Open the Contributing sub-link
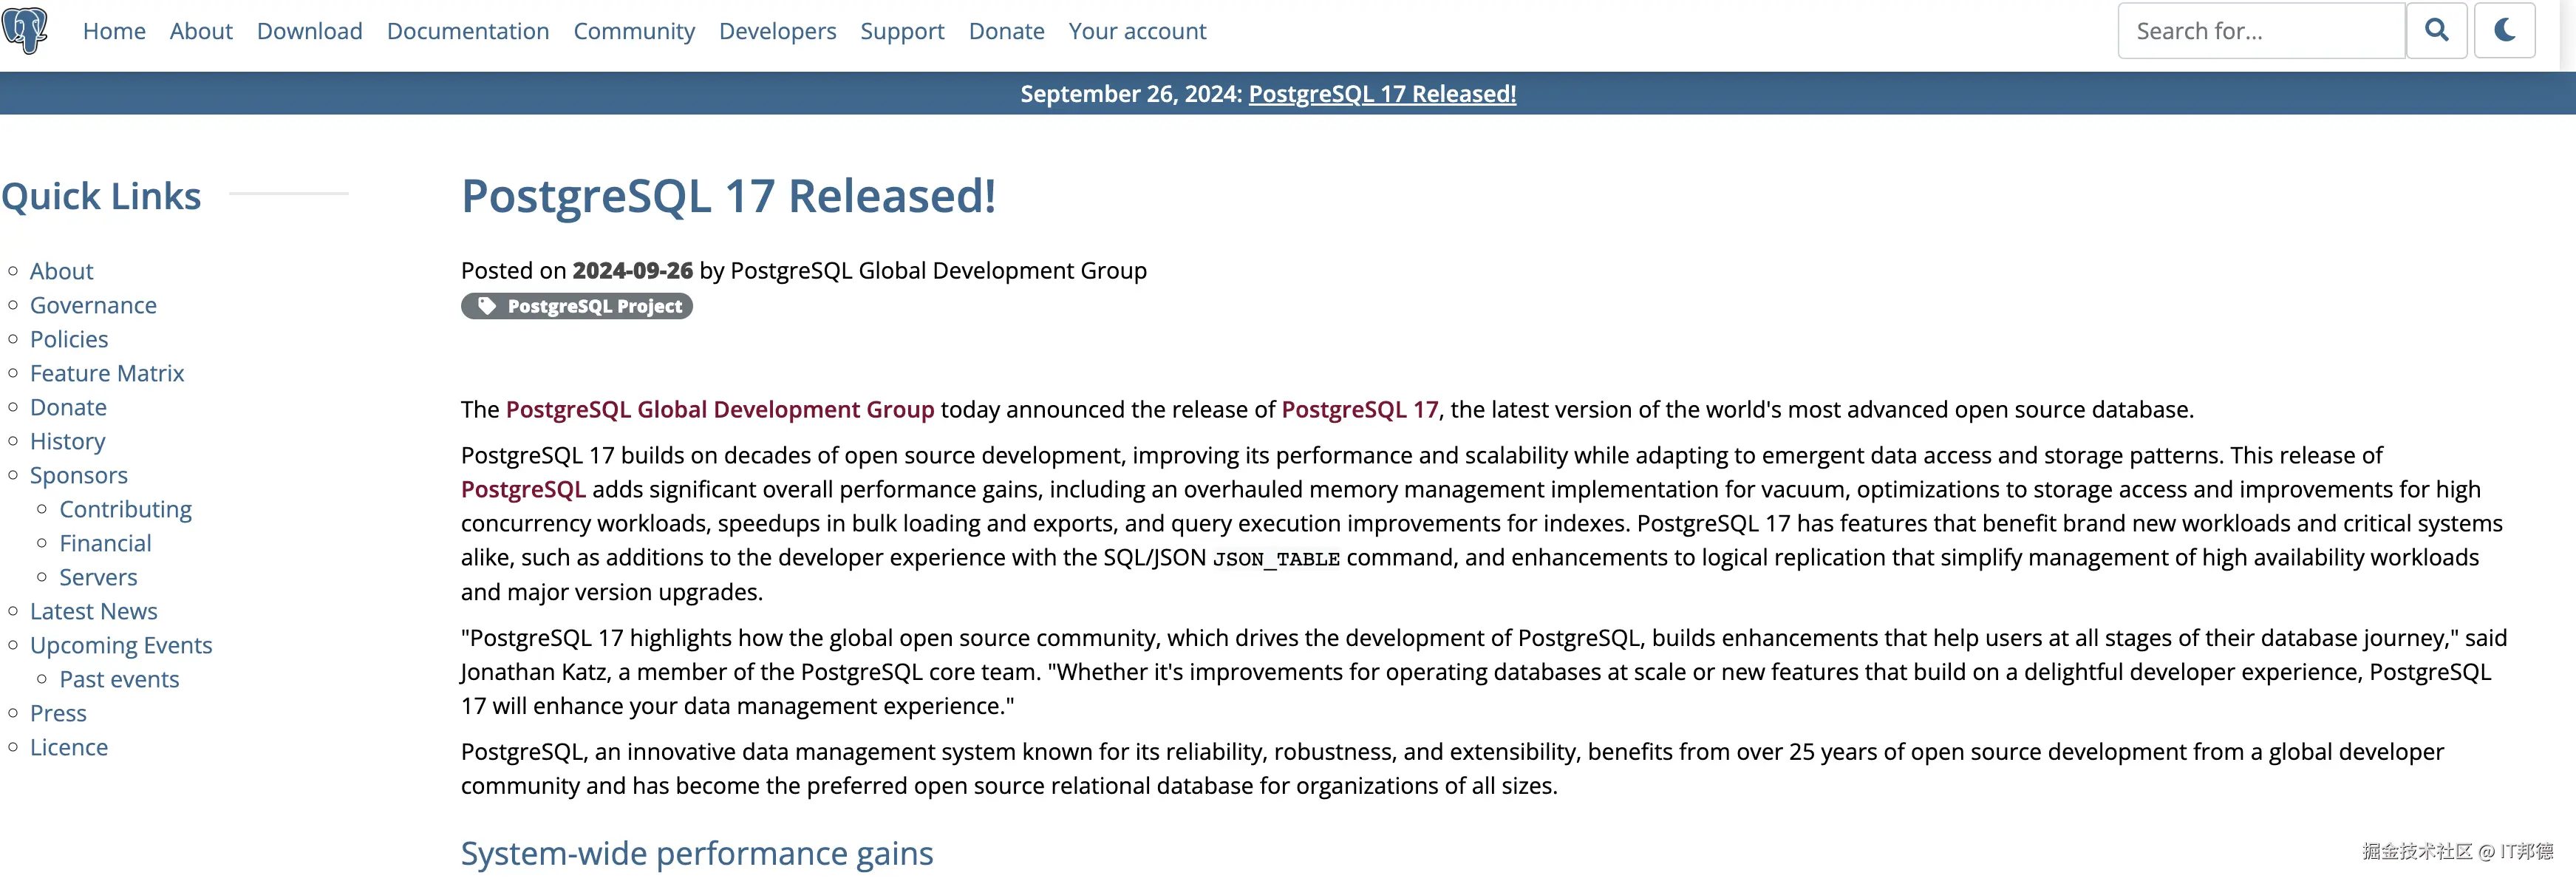Screen dimensions: 2576x884 point(125,509)
